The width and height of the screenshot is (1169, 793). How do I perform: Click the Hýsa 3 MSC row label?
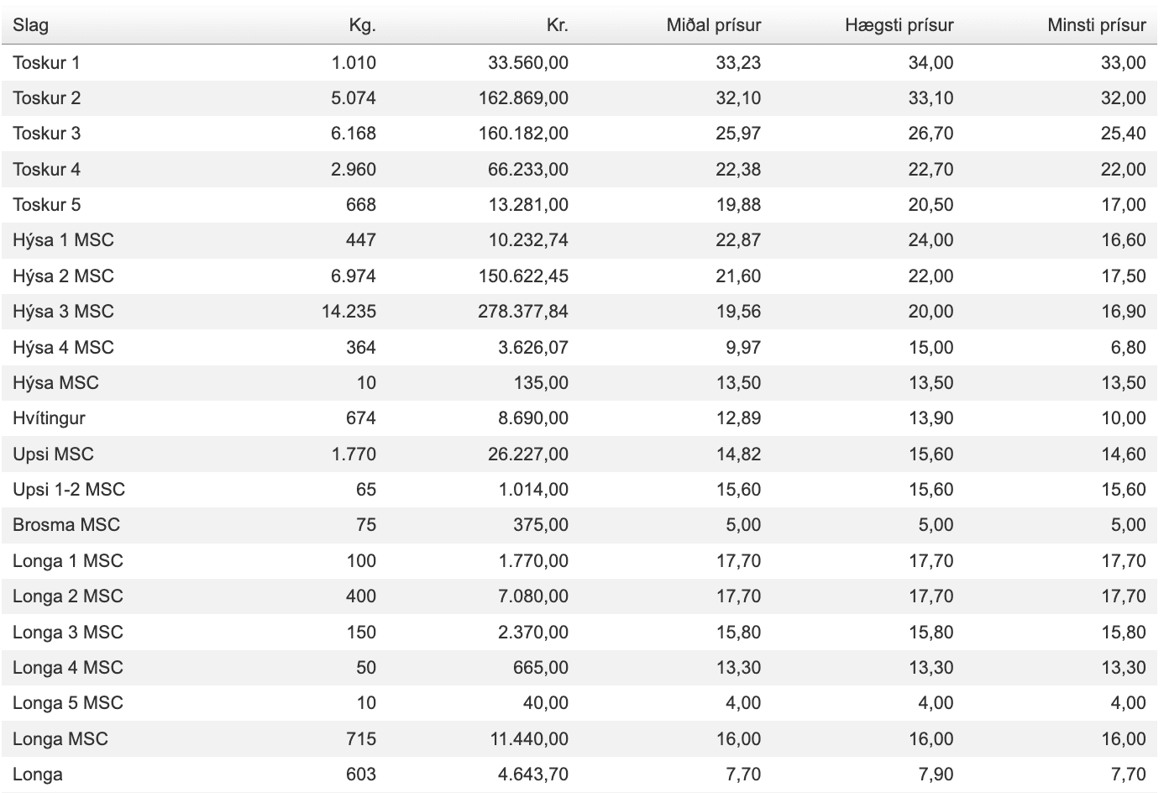(63, 312)
